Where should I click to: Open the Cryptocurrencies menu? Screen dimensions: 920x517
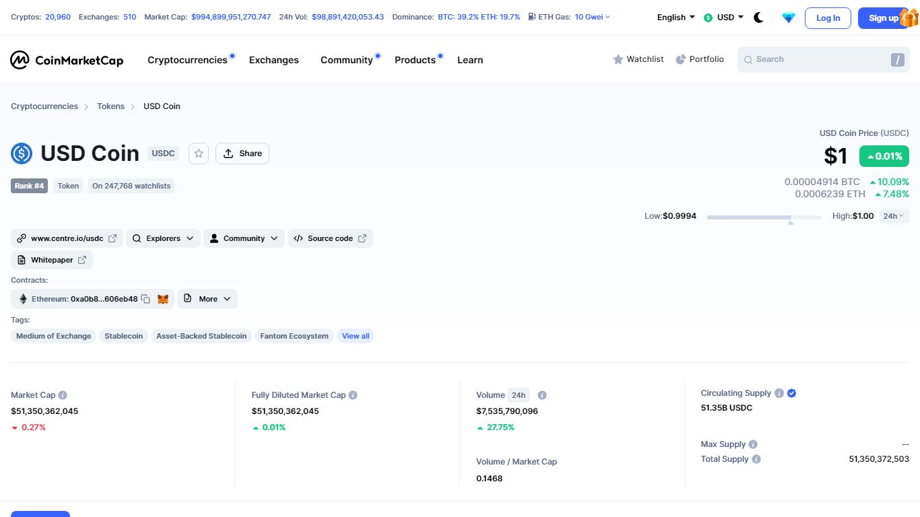[187, 60]
